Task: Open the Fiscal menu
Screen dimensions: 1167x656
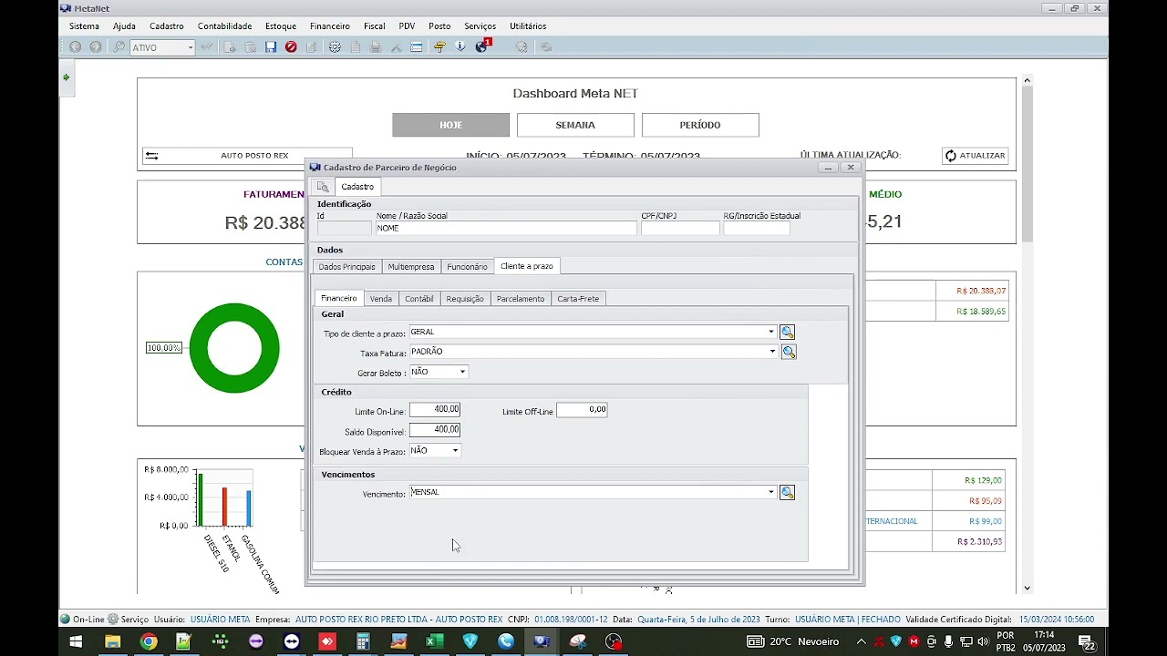Action: click(375, 26)
